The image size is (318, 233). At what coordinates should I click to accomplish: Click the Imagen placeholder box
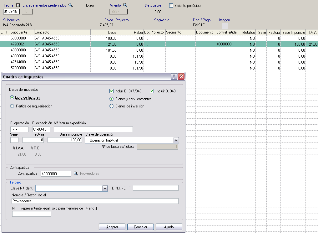(x=225, y=26)
